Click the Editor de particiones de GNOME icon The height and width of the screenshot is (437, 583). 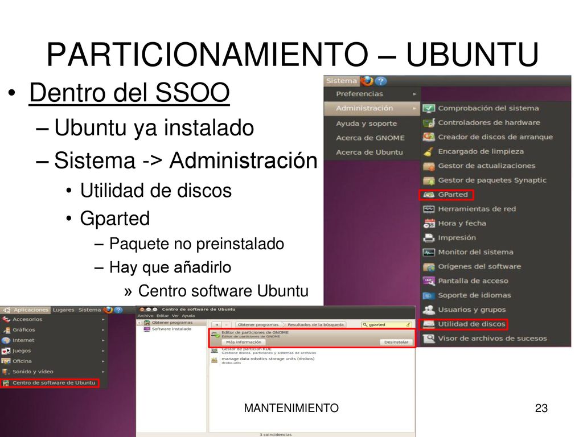point(215,335)
